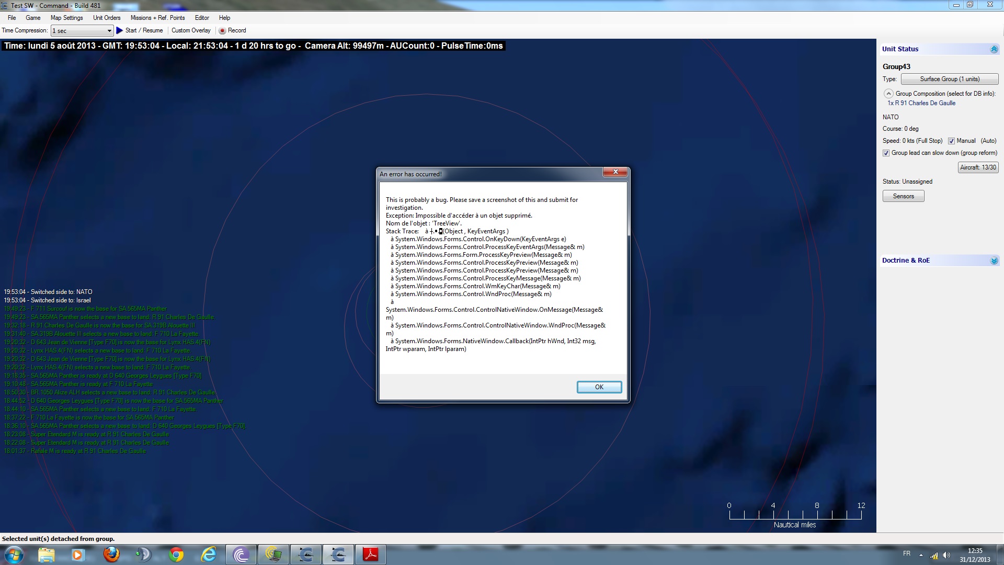Click the Aircraft: 13/30 button
The image size is (1004, 565).
coord(977,167)
